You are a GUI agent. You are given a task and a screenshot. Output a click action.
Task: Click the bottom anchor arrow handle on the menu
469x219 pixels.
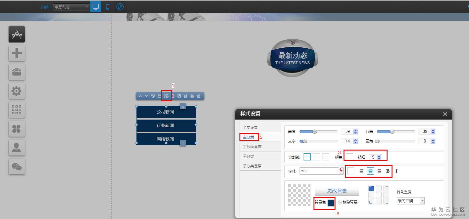point(183,142)
